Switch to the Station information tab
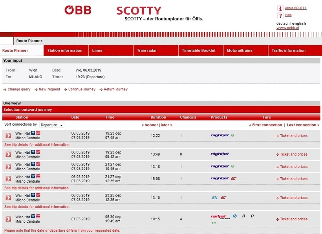 65,50
